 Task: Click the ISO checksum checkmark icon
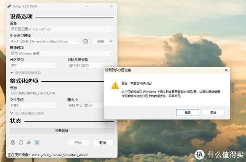point(86,41)
